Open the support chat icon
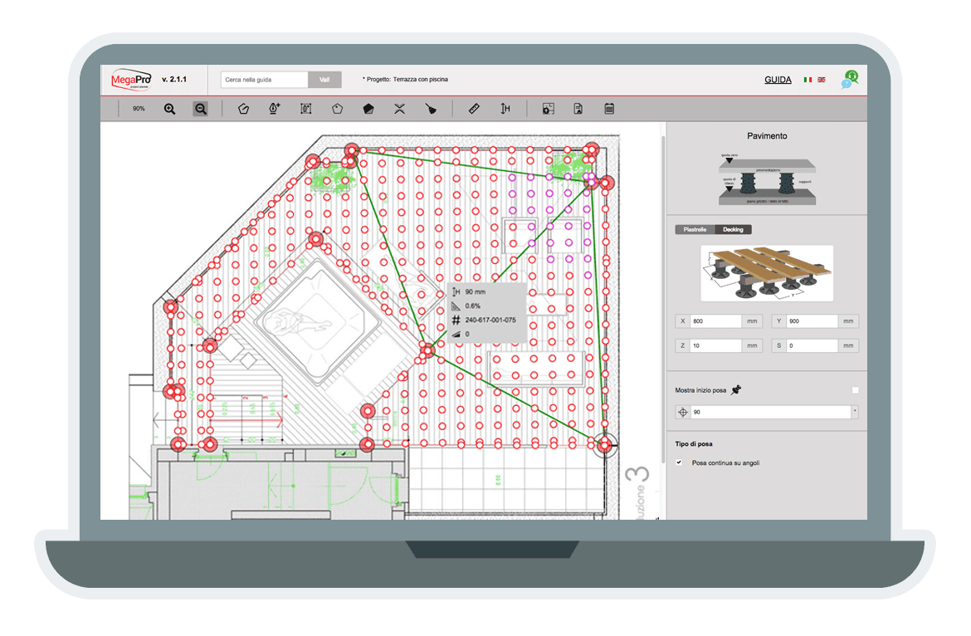Image resolution: width=971 pixels, height=636 pixels. (x=850, y=79)
